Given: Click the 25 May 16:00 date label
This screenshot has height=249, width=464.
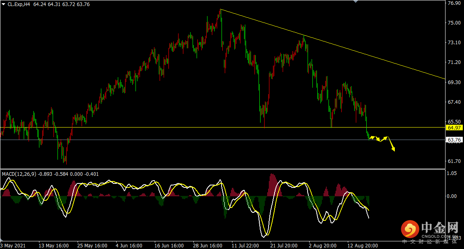Looking at the screenshot, I should [92, 246].
